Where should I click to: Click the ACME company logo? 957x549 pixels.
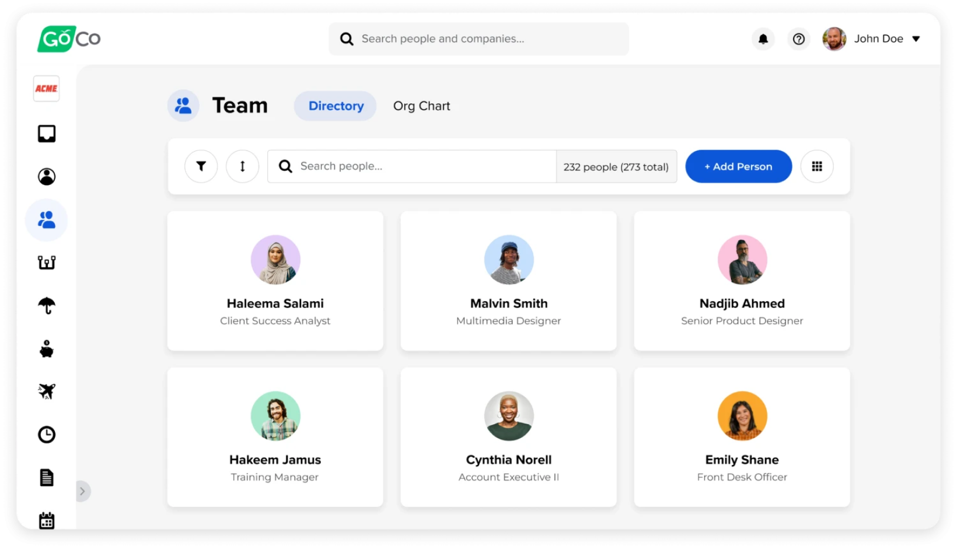(x=47, y=89)
